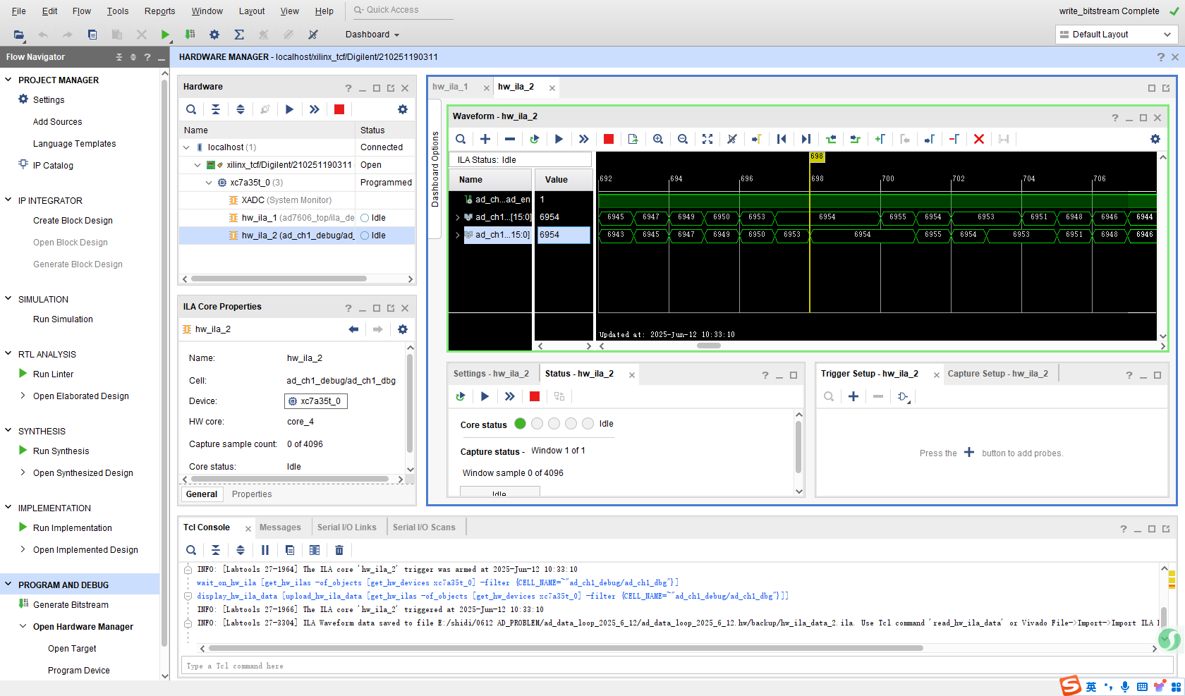The image size is (1185, 696).
Task: Click Run Synthesis/Implementation green play in main toolbar
Action: tap(165, 35)
